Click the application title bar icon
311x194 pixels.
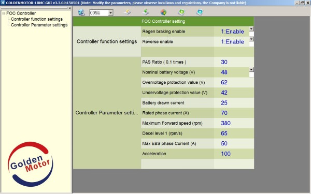tap(3, 3)
